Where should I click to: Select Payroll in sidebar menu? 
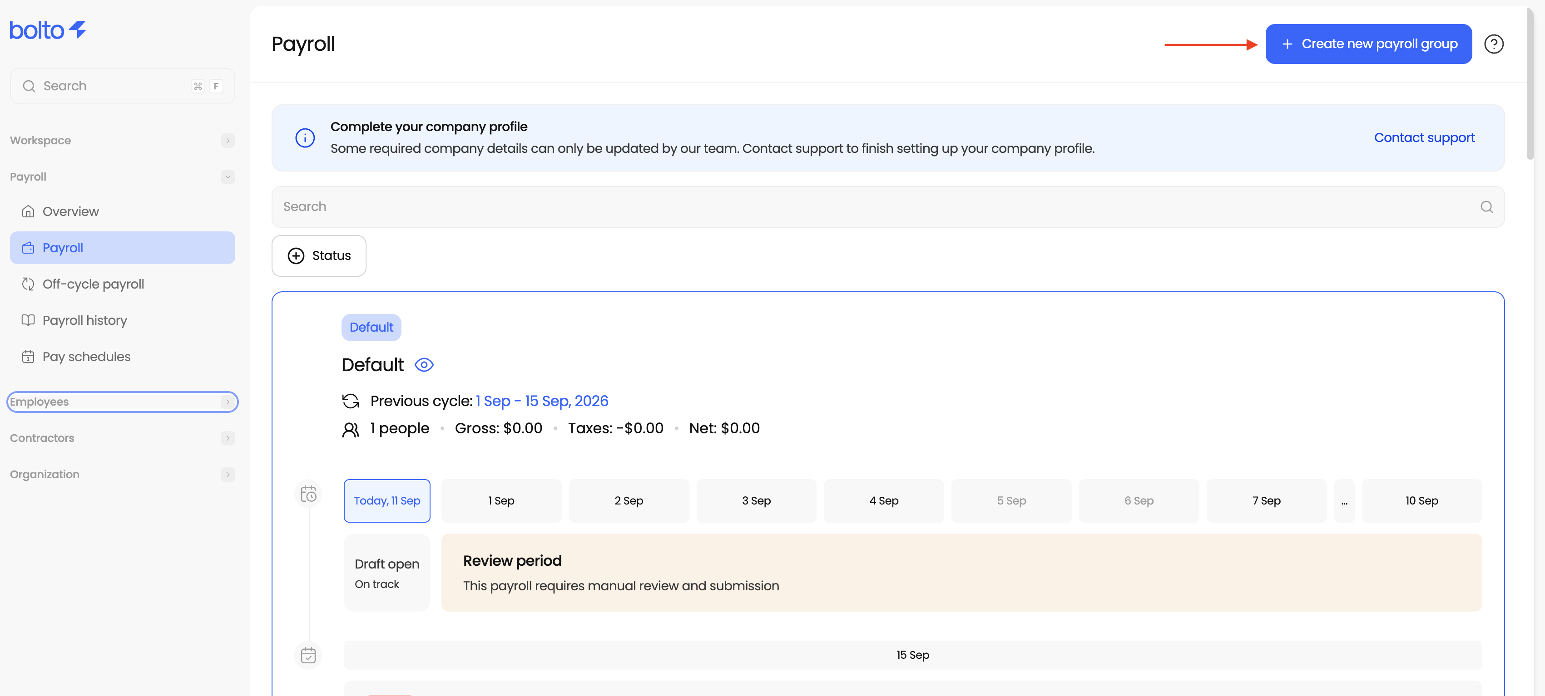[x=122, y=248]
